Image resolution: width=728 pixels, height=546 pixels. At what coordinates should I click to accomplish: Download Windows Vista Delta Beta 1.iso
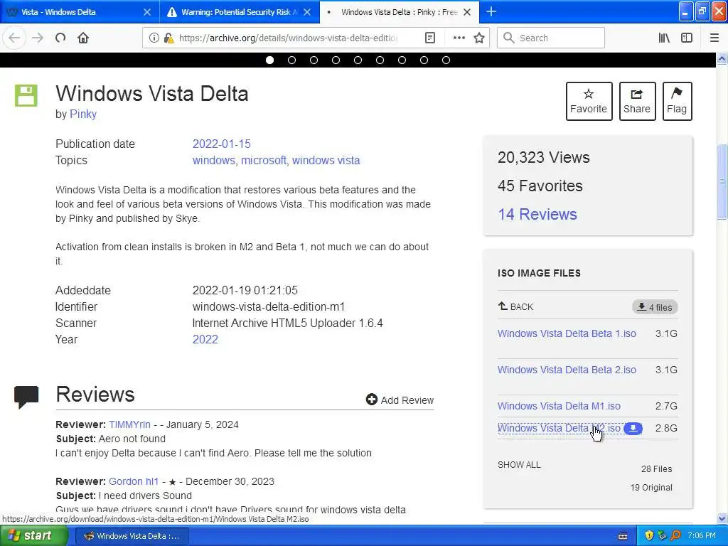pos(567,333)
